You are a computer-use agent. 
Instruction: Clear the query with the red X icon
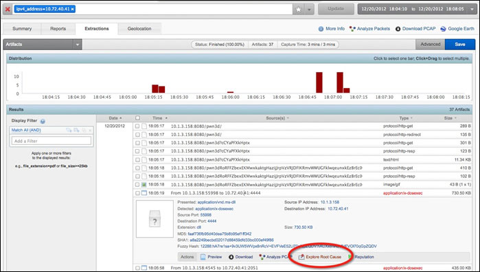(8, 9)
